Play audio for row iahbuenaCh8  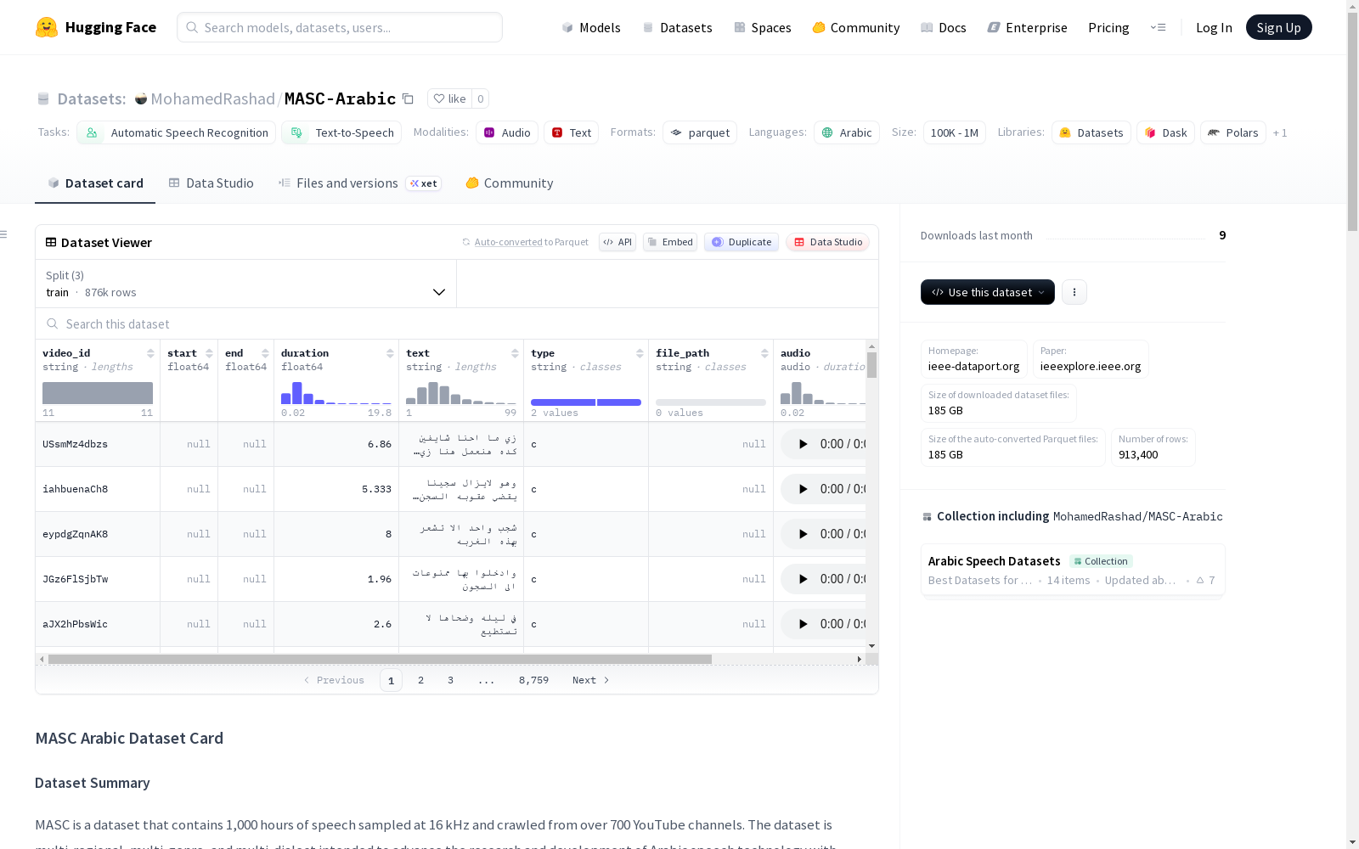pos(803,489)
